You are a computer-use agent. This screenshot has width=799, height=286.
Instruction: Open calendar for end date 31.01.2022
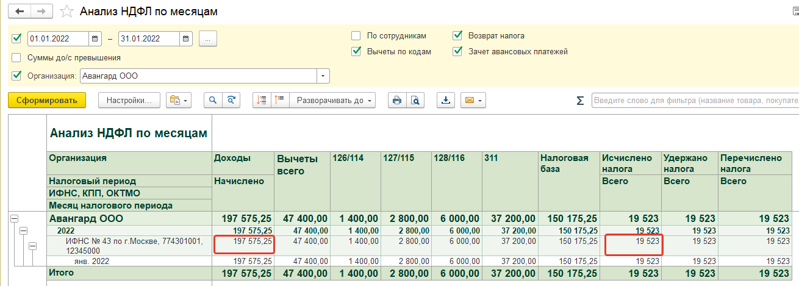click(x=185, y=38)
